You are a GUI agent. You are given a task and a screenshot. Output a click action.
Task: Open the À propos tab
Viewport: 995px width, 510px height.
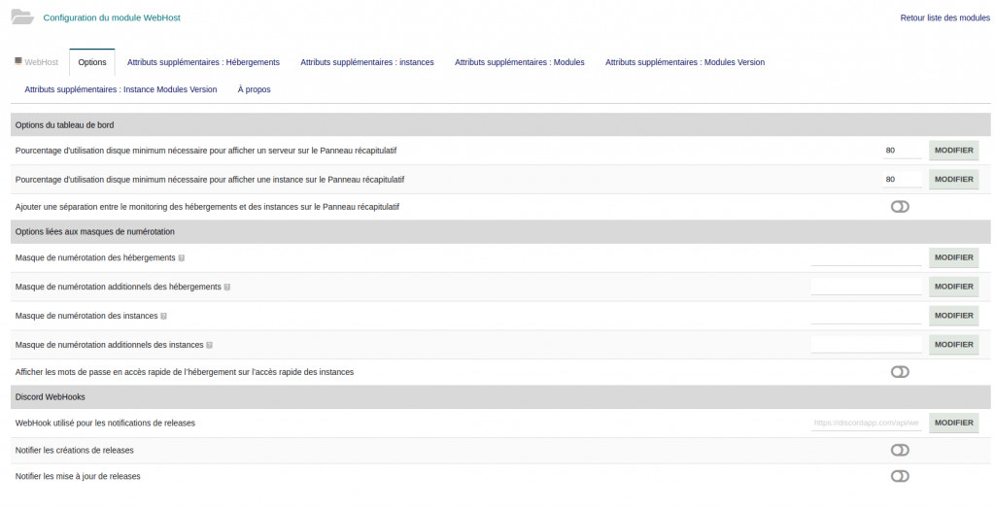pos(254,89)
